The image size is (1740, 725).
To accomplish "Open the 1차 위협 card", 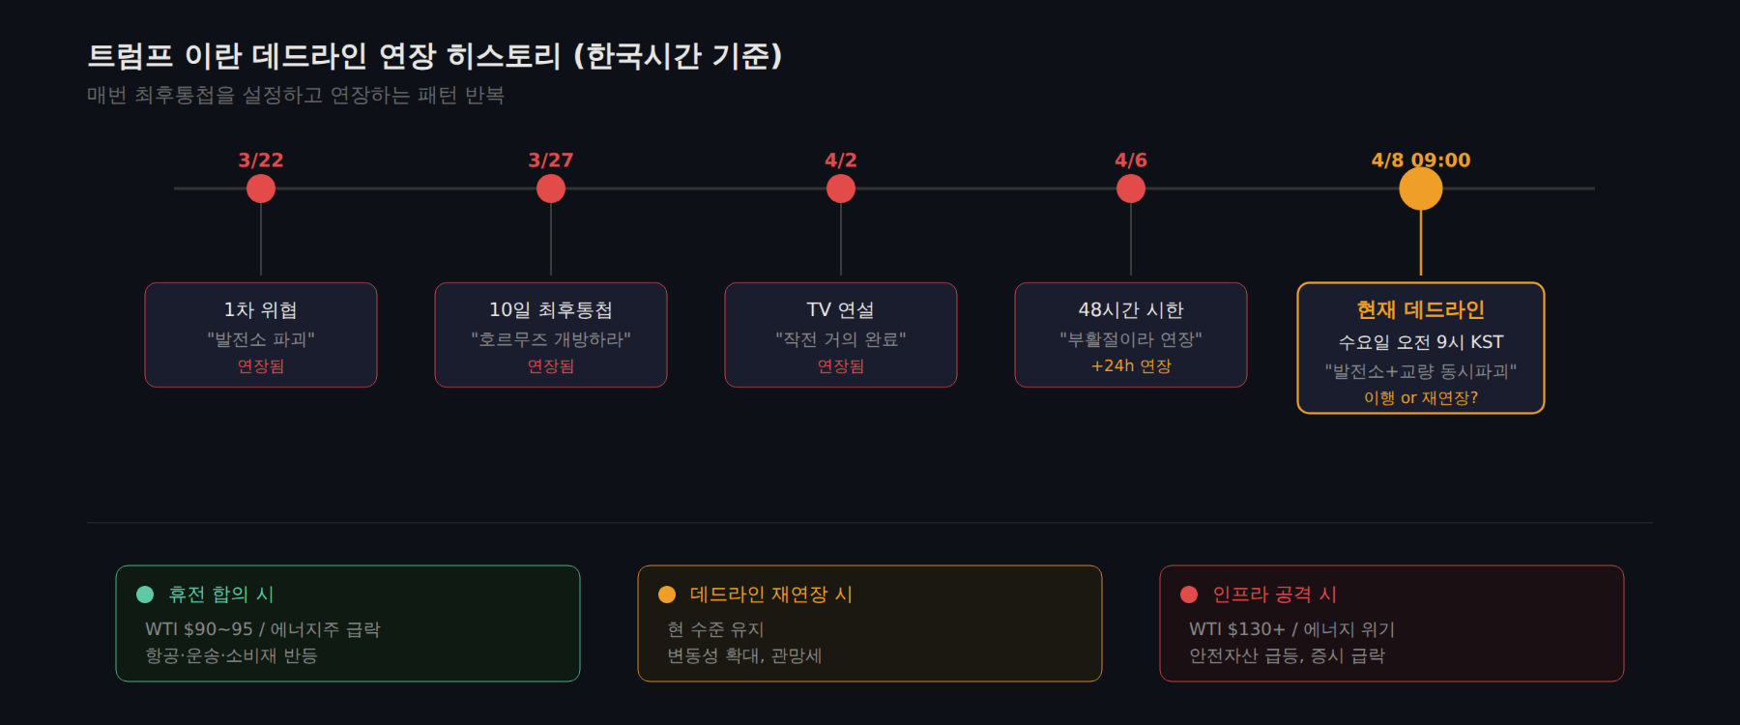I will pyautogui.click(x=261, y=334).
